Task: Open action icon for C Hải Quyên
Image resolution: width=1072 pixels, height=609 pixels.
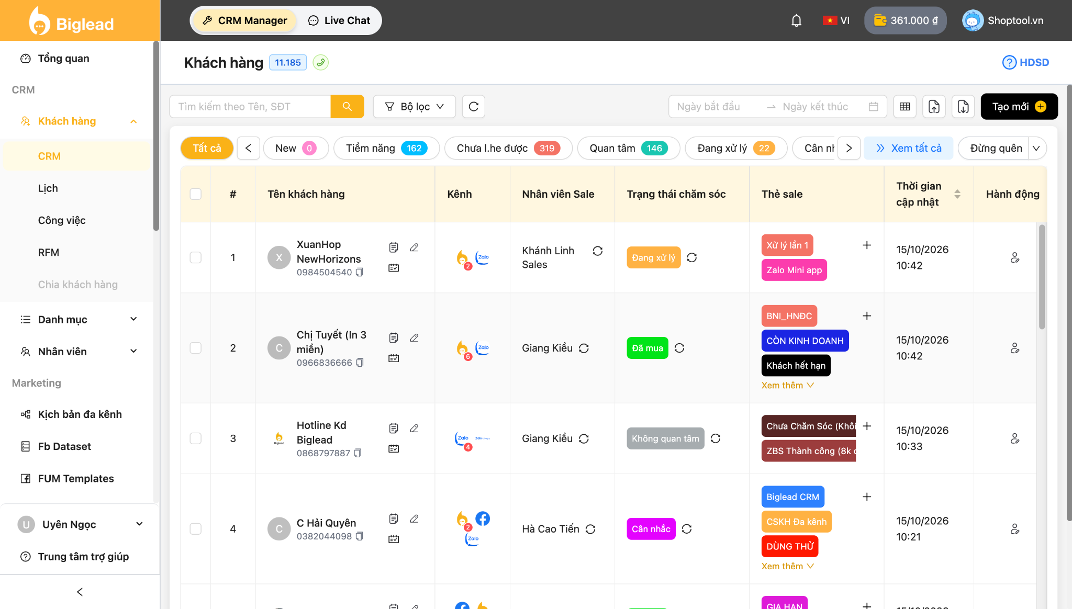Action: coord(1015,529)
